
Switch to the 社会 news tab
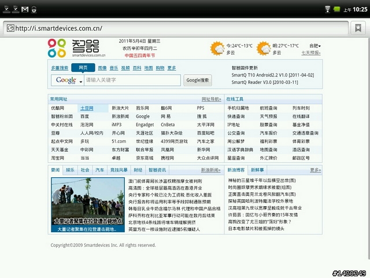pos(85,170)
